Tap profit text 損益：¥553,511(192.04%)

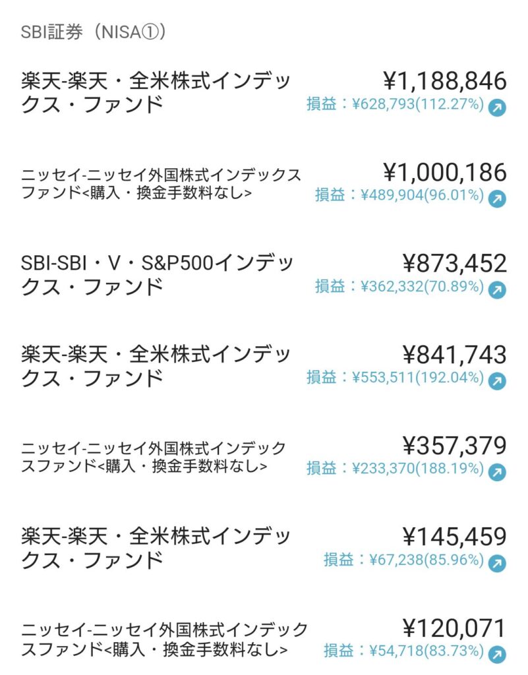(x=395, y=378)
